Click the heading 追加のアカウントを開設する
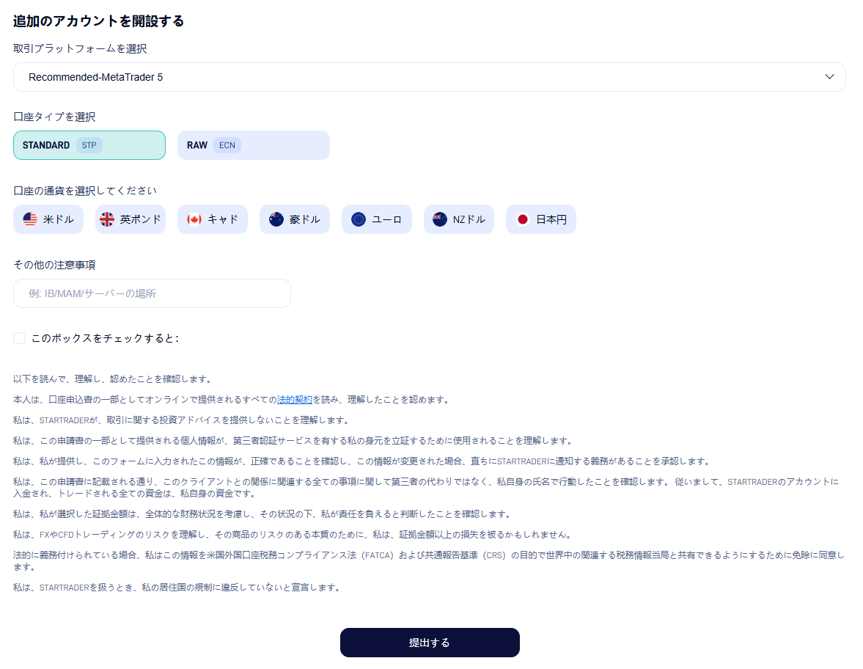 click(x=98, y=21)
